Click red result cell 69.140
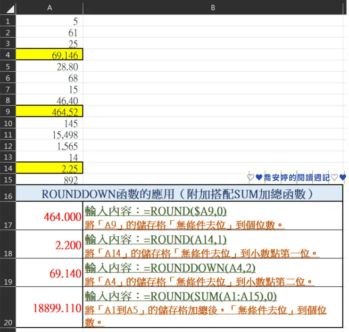Image resolution: width=349 pixels, height=332 pixels. coord(50,273)
